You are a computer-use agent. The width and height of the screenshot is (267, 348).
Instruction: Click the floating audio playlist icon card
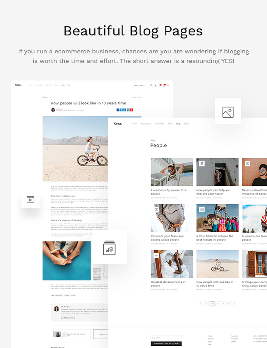(109, 248)
